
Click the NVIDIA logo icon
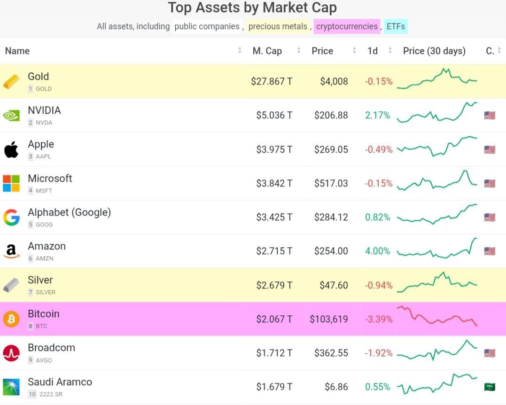pyautogui.click(x=11, y=116)
